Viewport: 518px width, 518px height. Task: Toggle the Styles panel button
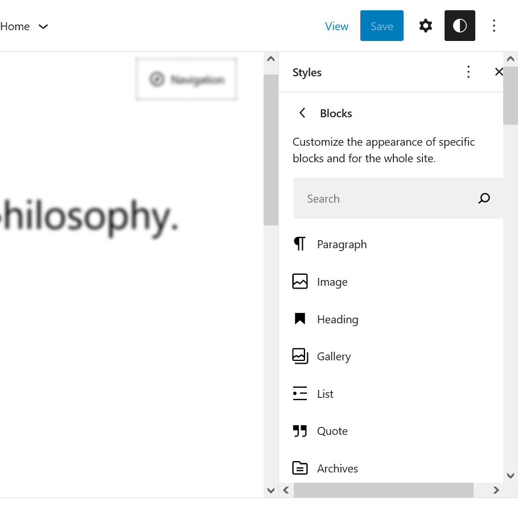point(459,26)
